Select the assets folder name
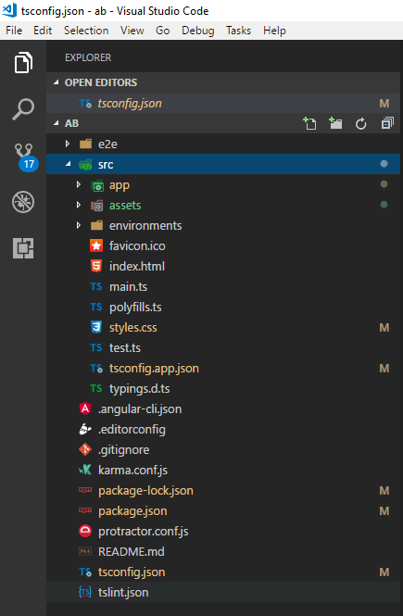Image resolution: width=403 pixels, height=616 pixels. pyautogui.click(x=125, y=205)
